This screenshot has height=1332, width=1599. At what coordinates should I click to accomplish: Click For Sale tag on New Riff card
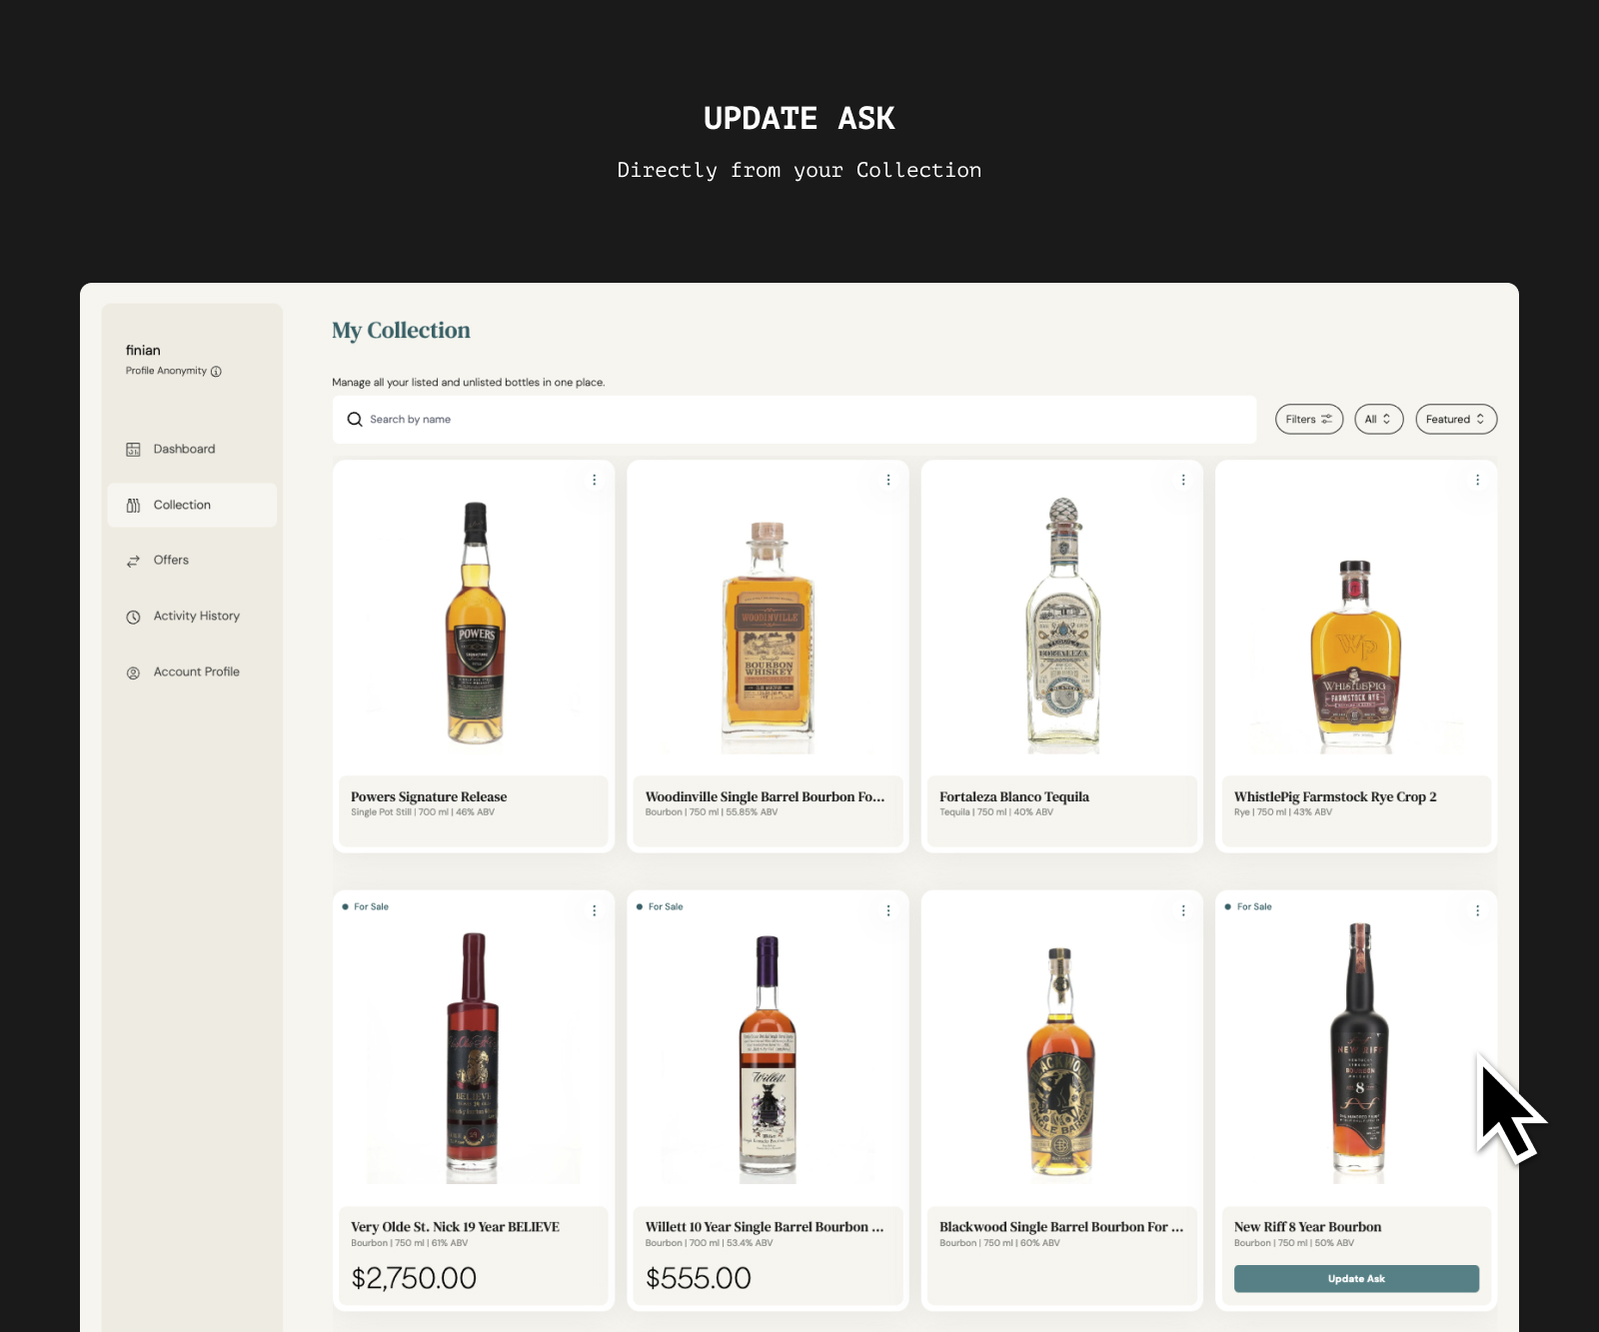coord(1248,907)
